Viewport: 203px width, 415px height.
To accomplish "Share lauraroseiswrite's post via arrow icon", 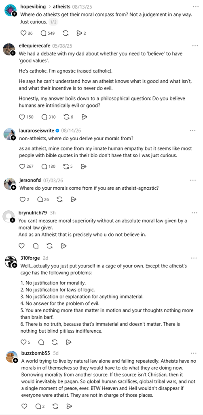I will 84,167.
